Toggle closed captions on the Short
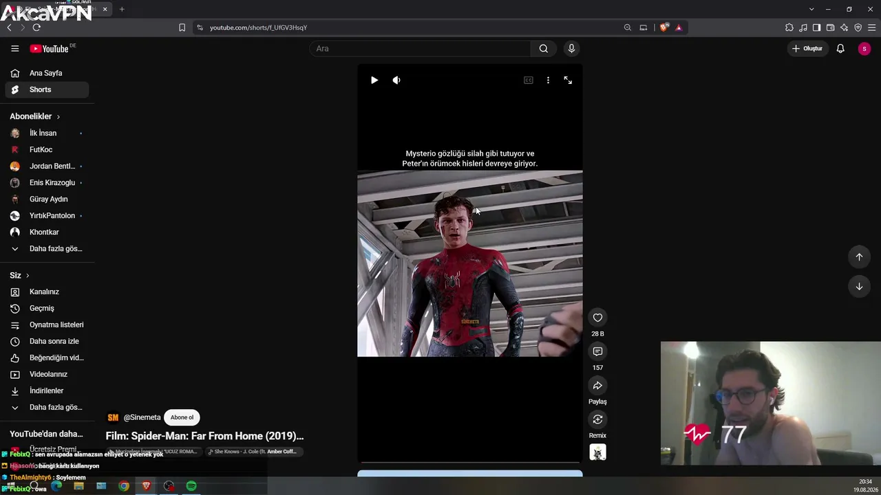The height and width of the screenshot is (495, 881). (529, 80)
